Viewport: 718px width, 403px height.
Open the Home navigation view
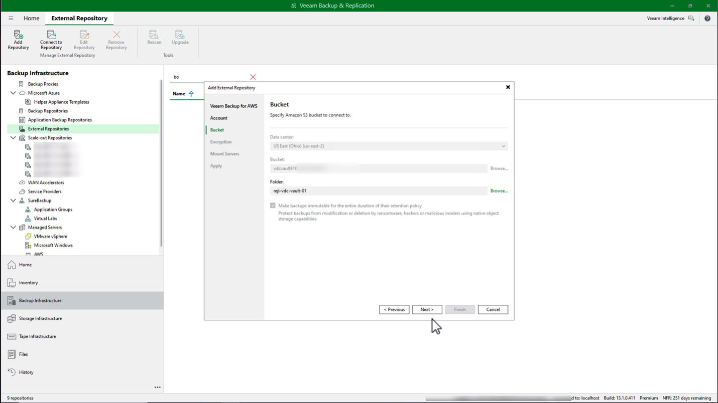click(82, 265)
